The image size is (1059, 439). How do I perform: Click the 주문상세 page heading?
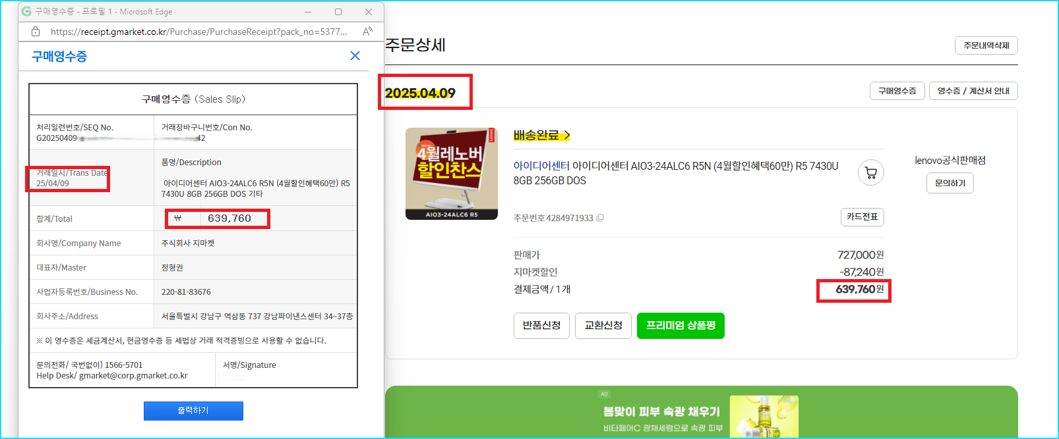coord(415,45)
